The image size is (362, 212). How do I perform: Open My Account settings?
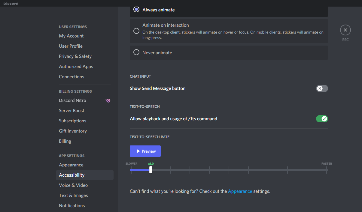(71, 36)
